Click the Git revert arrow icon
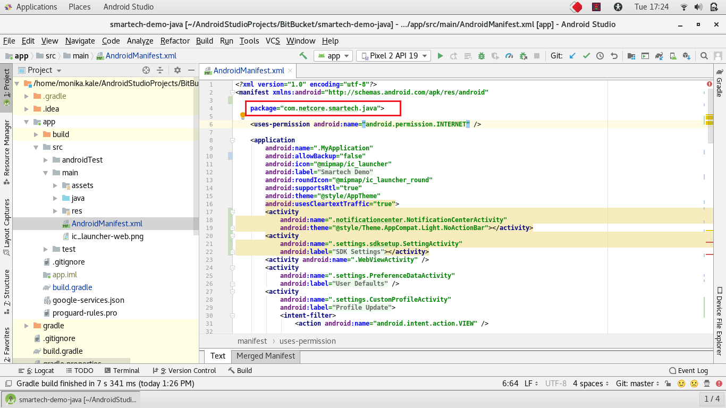The height and width of the screenshot is (408, 726). point(614,56)
